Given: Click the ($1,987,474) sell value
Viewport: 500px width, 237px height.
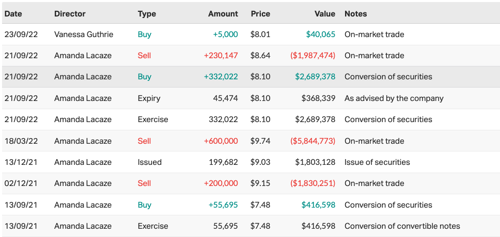Looking at the screenshot, I should pos(312,56).
